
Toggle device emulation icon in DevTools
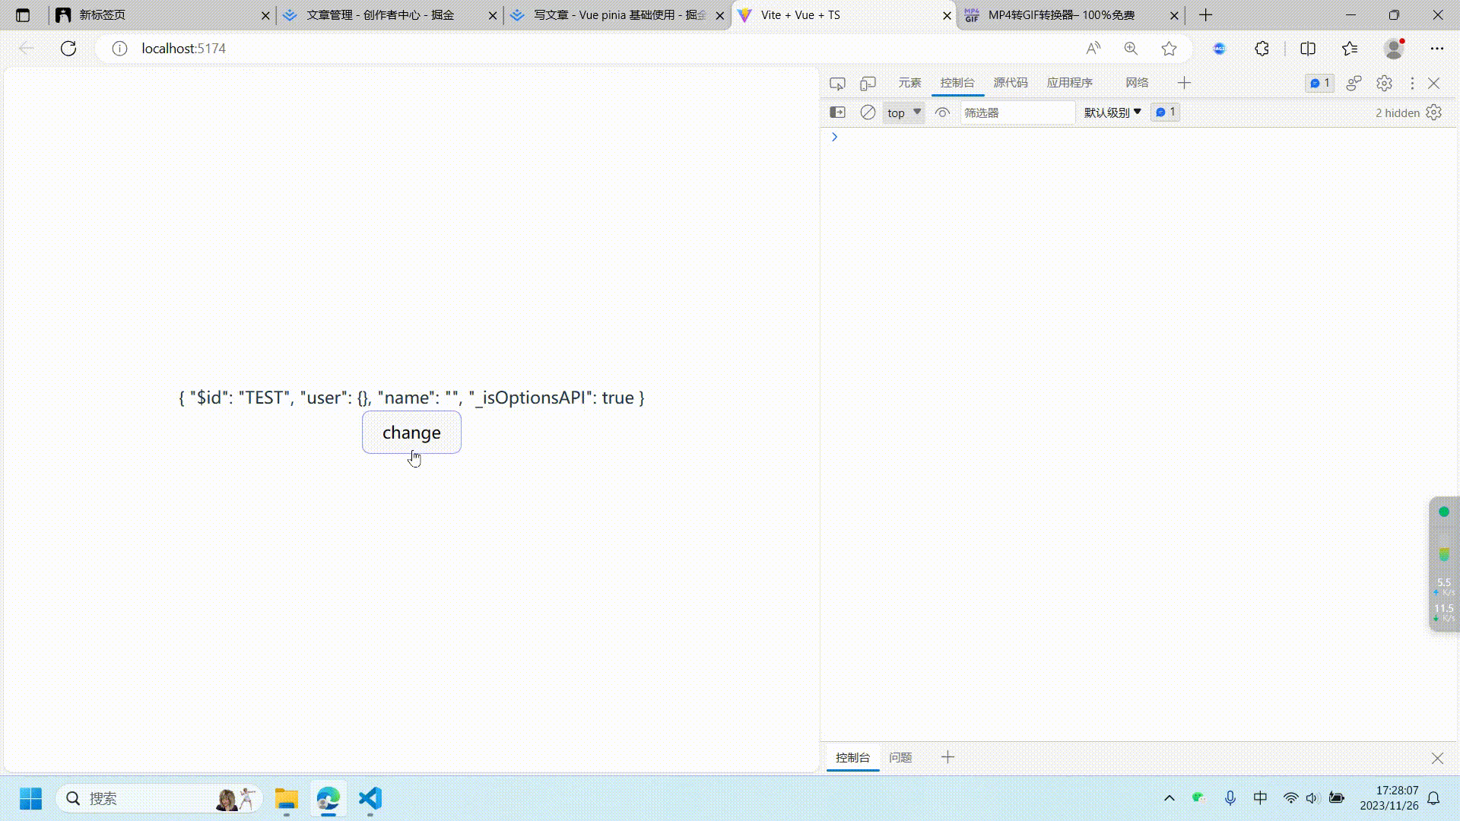[868, 83]
